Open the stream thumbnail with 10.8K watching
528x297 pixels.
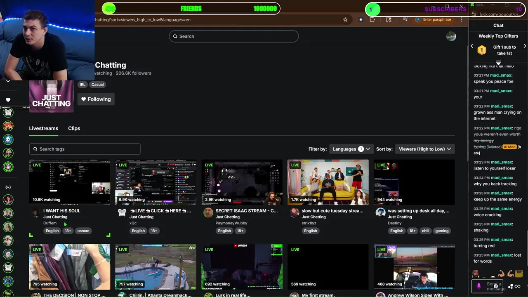[70, 182]
